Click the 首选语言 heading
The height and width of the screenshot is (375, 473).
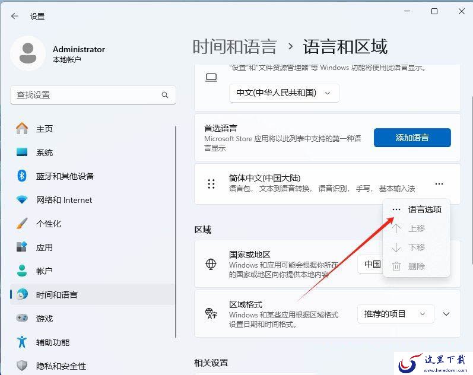[x=221, y=128]
